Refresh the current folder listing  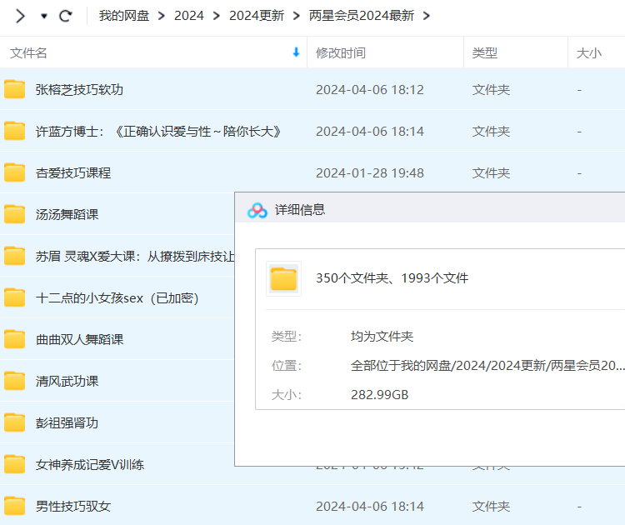pos(66,16)
